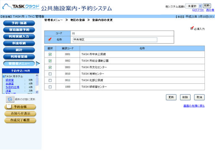Open the 宿泊施設予約 menu
This screenshot has height=161, width=215.
19,30
